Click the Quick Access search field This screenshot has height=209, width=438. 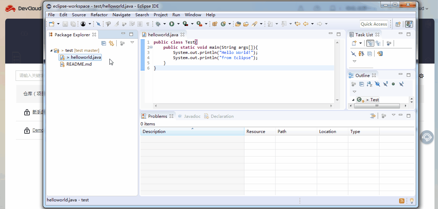[x=374, y=24]
